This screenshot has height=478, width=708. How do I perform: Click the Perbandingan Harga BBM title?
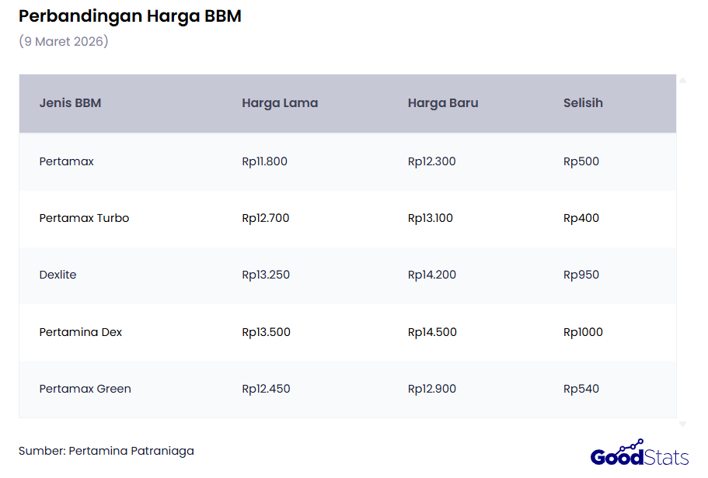(130, 16)
